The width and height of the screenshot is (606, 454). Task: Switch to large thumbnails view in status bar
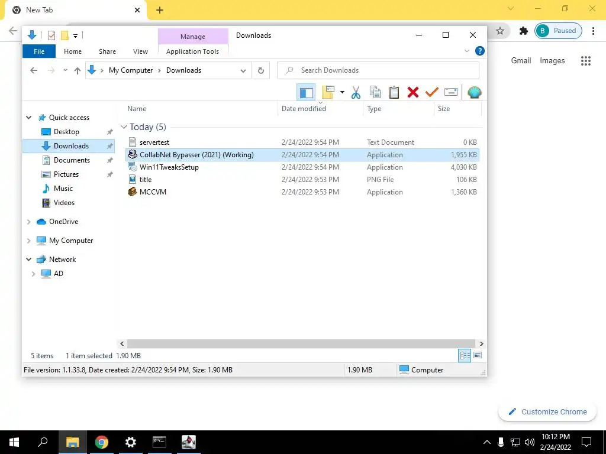pyautogui.click(x=478, y=355)
